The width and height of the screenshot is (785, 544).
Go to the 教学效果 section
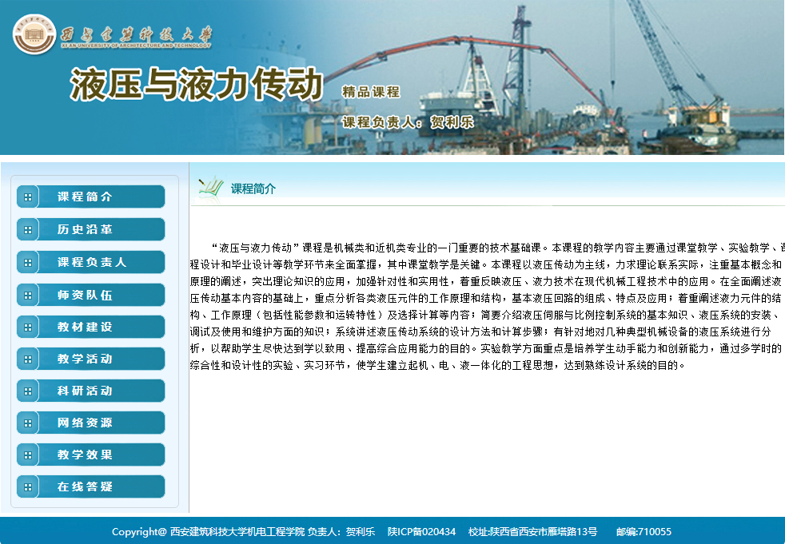coord(85,455)
